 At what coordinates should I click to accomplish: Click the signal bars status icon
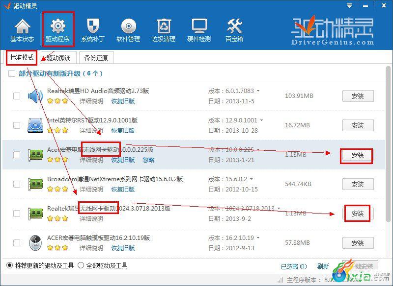pos(280,280)
